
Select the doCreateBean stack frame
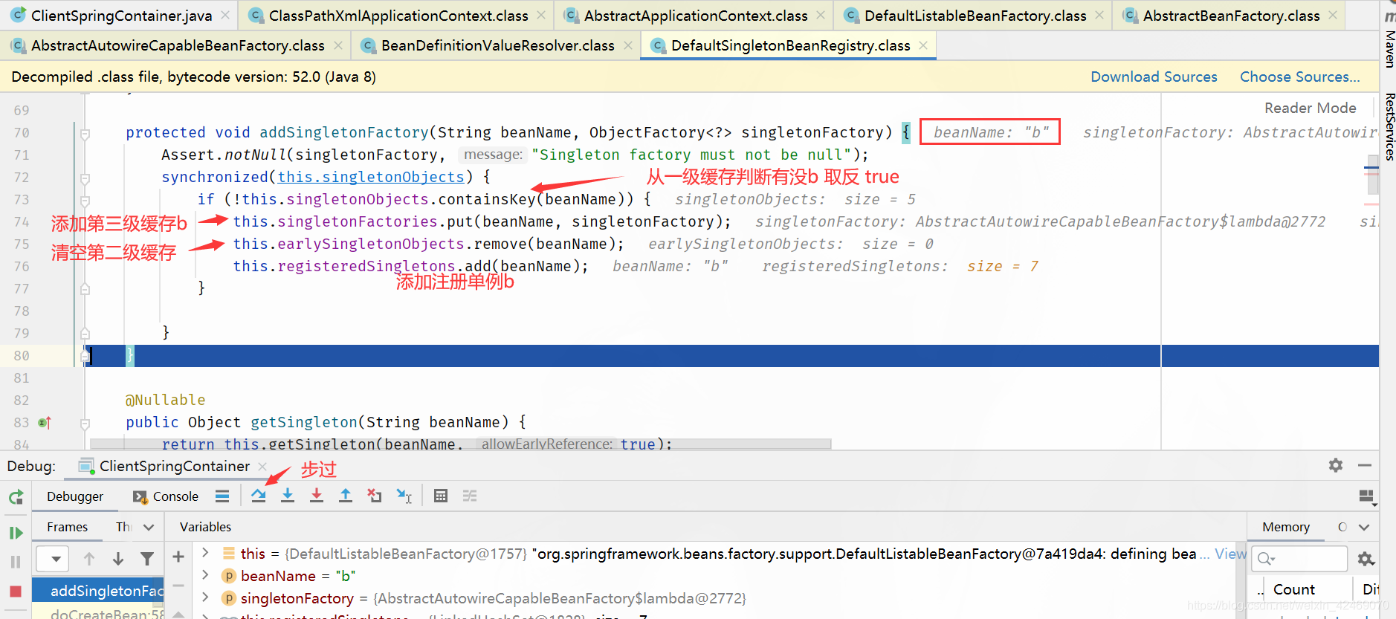[98, 613]
